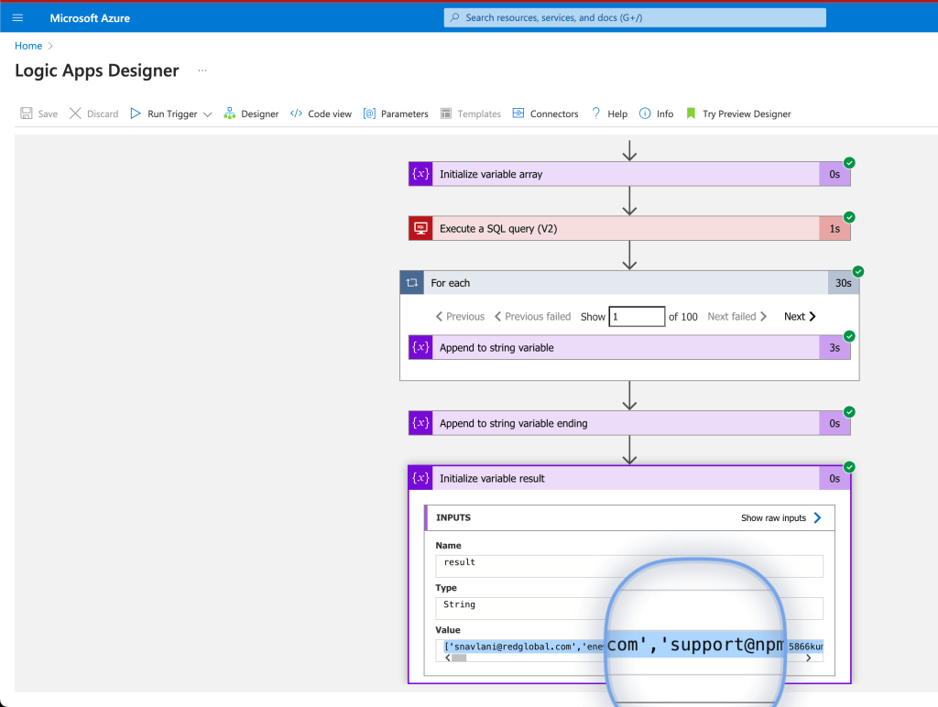Select the Name field showing result
The width and height of the screenshot is (938, 707).
tap(628, 566)
